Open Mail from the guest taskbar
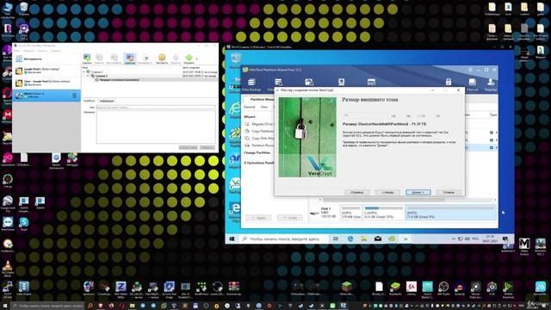551x310 pixels. 378,239
